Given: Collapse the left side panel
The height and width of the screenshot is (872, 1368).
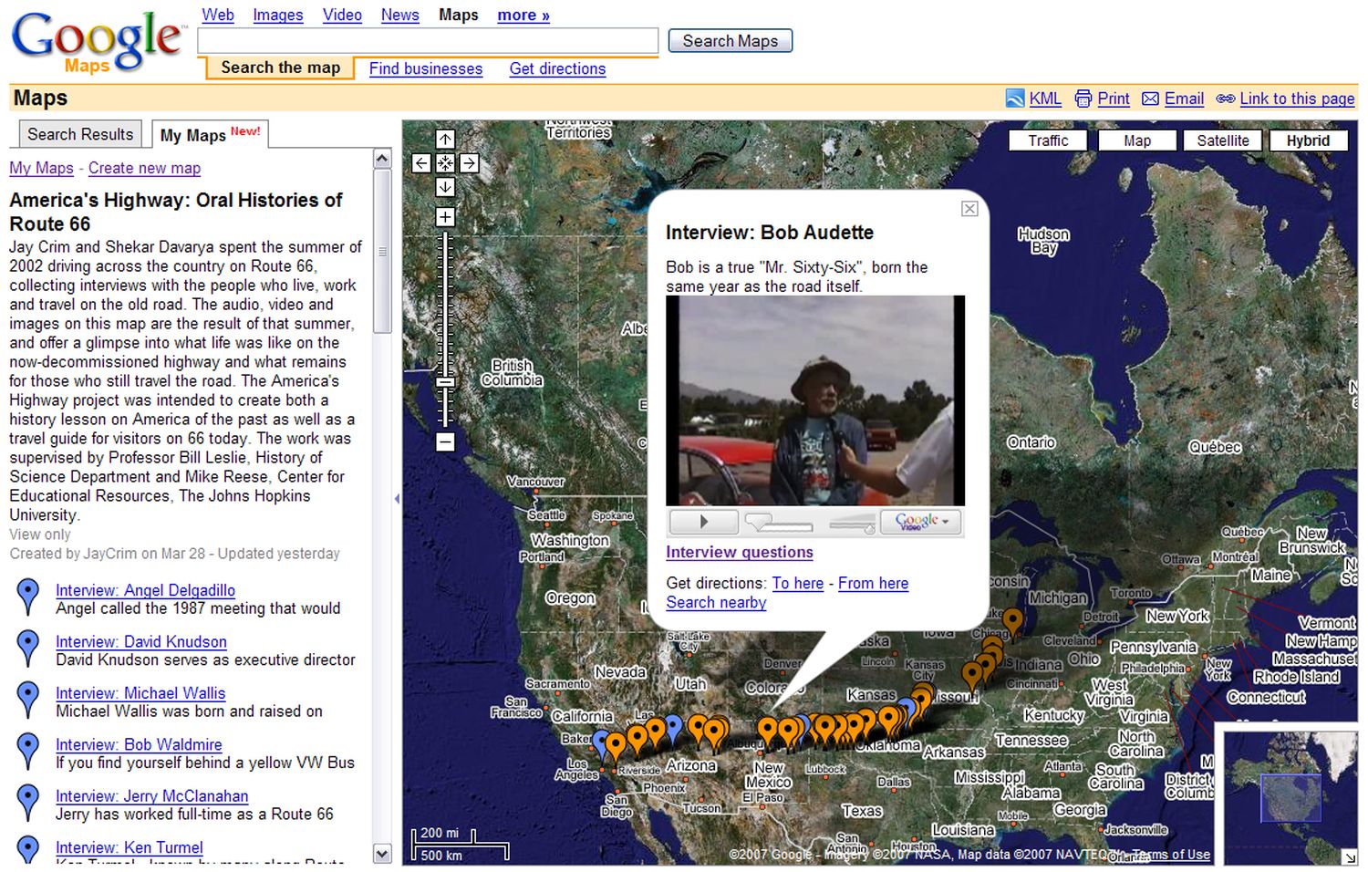Looking at the screenshot, I should click(x=397, y=499).
